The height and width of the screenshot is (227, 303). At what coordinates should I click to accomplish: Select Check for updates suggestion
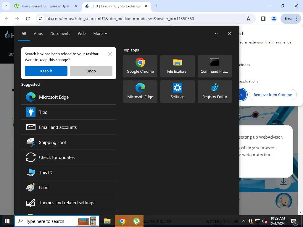tap(69, 157)
